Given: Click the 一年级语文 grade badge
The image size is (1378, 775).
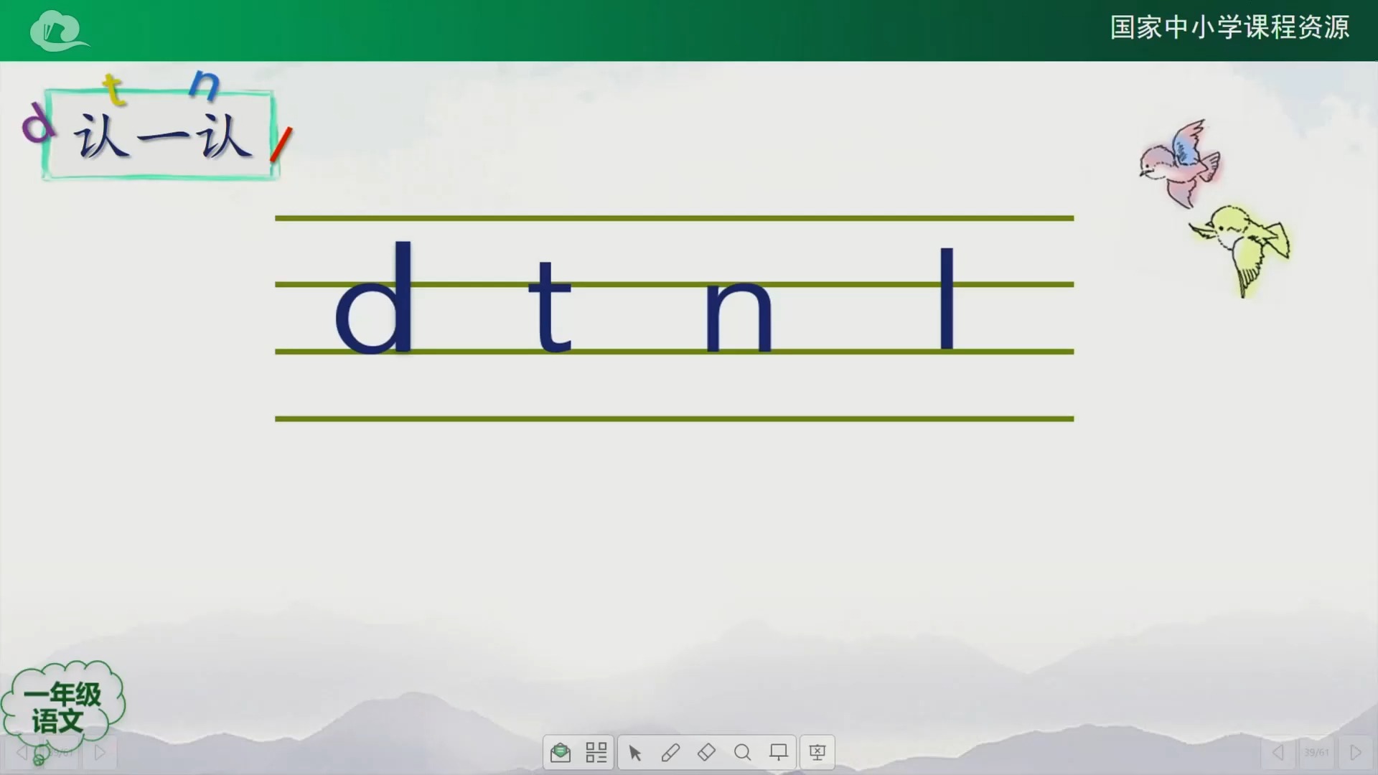Looking at the screenshot, I should (62, 707).
